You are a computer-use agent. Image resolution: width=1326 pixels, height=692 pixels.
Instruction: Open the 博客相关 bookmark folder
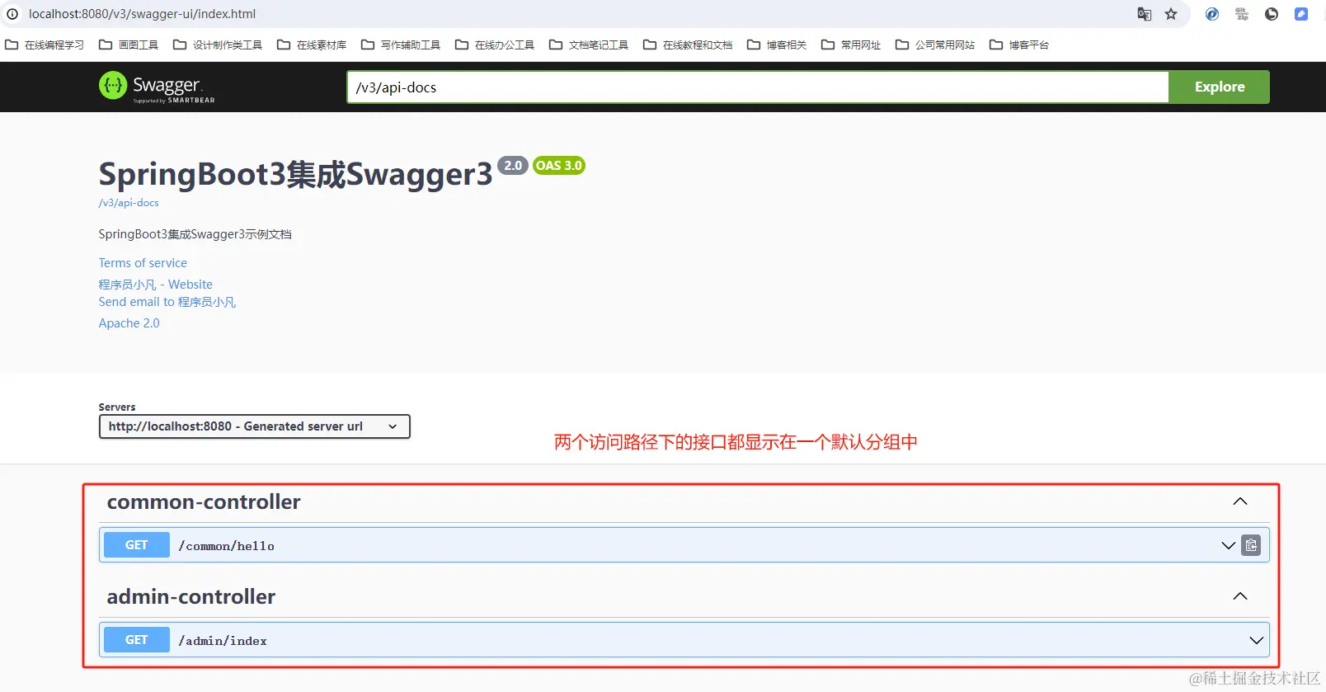(777, 45)
